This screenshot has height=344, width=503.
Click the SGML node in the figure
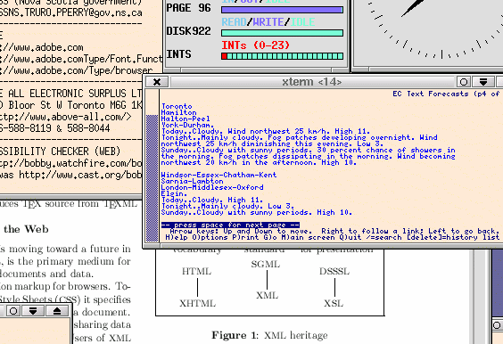point(266,264)
